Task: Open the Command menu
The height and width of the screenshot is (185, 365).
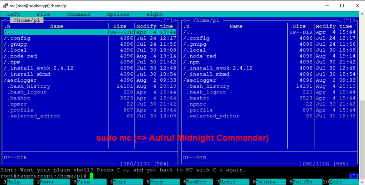Action: pos(78,14)
